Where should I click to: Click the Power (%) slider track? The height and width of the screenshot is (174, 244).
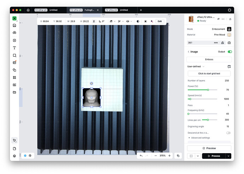click(202, 90)
